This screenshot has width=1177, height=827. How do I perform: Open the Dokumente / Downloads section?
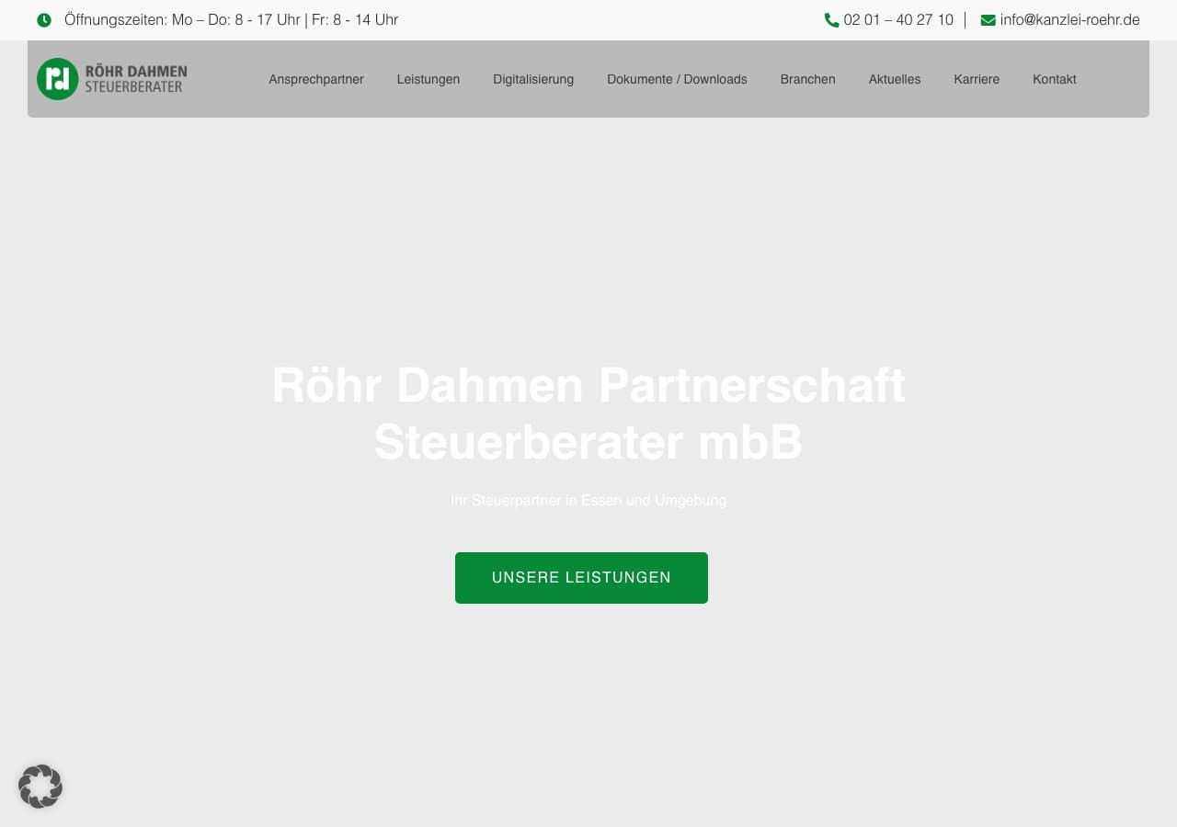pyautogui.click(x=677, y=79)
